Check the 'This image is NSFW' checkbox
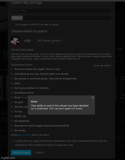The image size is (125, 160). [x=12, y=25]
